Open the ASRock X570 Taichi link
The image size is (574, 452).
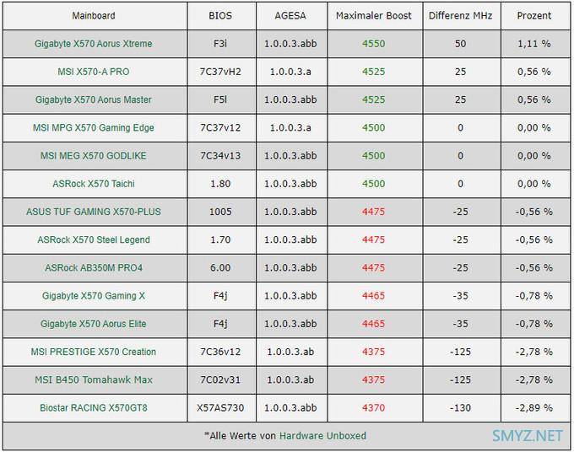94,184
